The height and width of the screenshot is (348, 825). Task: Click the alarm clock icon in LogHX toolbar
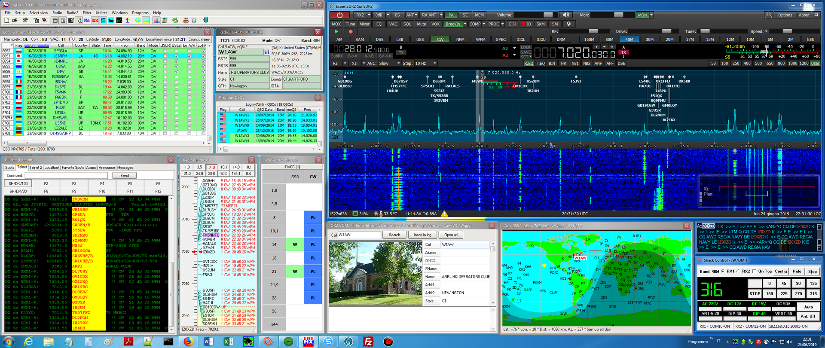194,21
